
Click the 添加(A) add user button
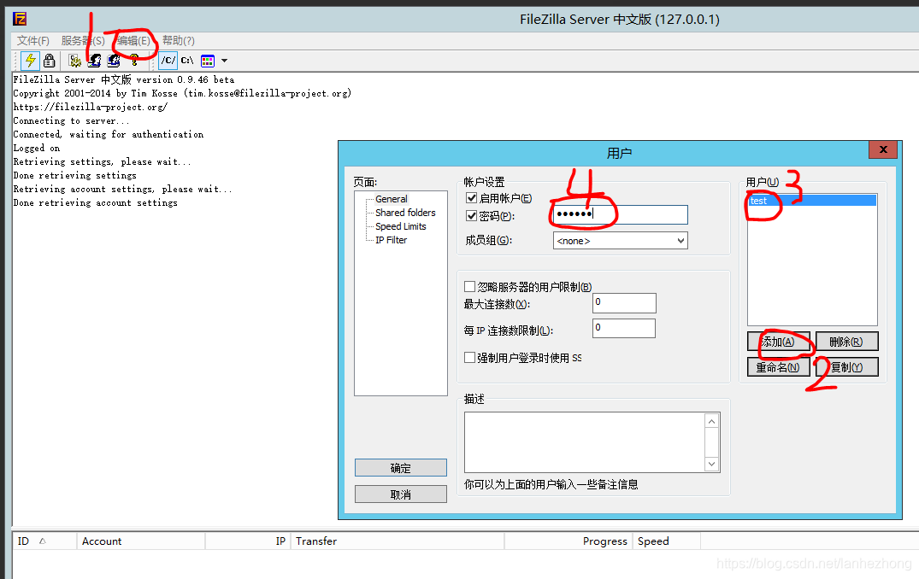click(778, 342)
